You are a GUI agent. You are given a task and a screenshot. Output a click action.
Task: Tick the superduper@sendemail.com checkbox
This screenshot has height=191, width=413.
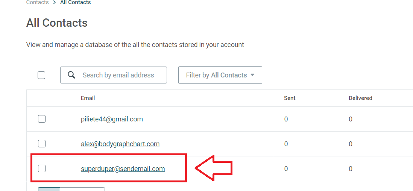click(x=42, y=168)
